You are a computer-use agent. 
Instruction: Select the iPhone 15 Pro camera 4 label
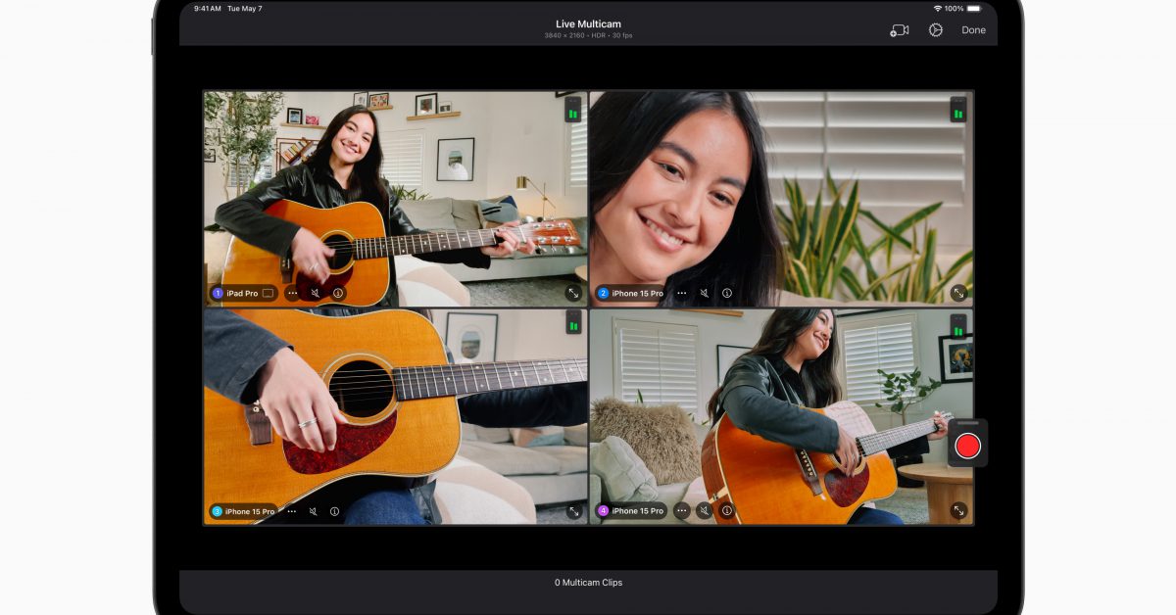(632, 510)
